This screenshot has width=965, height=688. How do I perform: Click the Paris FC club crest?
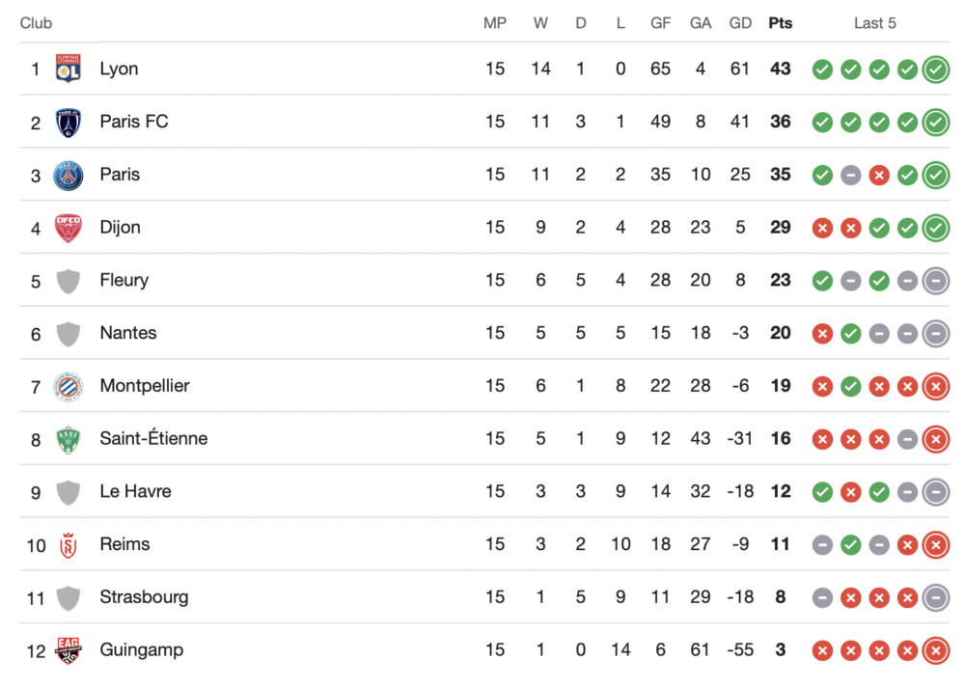(68, 122)
